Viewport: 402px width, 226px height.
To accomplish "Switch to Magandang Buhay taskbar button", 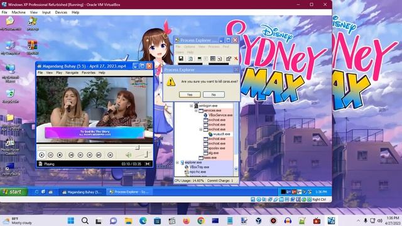I will point(82,192).
